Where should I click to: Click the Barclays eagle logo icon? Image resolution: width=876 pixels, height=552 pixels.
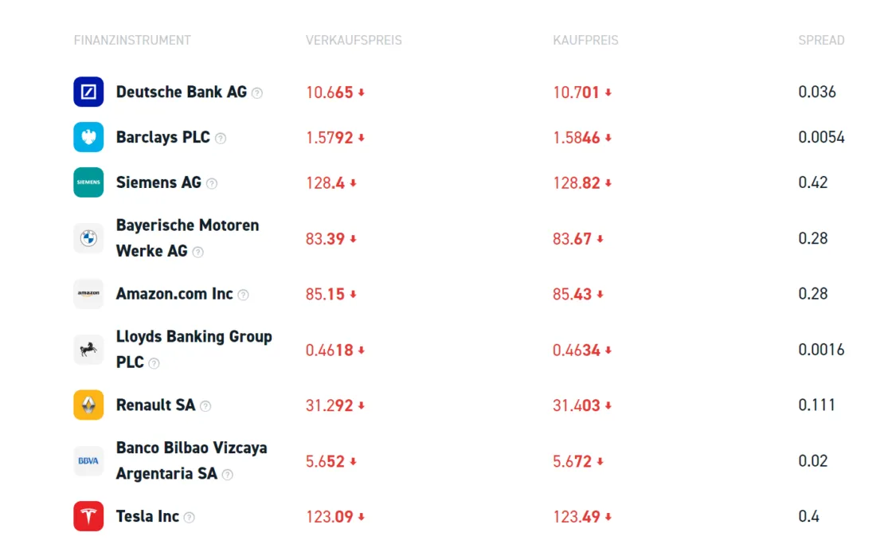(88, 137)
